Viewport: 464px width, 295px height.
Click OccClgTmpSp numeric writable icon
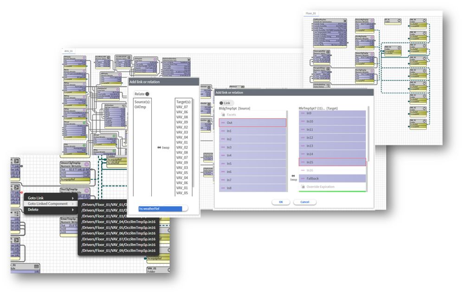(87, 190)
